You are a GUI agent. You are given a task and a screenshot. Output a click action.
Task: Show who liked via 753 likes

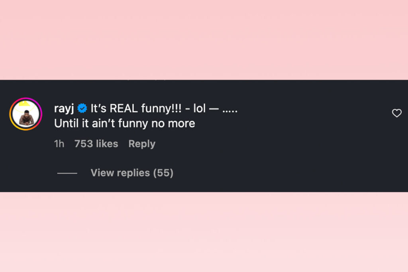[96, 144]
